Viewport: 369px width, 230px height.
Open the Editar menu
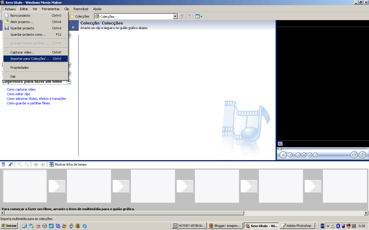pos(24,9)
